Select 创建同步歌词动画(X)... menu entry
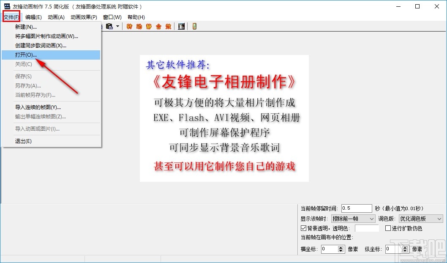This screenshot has height=263, width=447. tap(51, 45)
